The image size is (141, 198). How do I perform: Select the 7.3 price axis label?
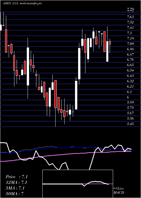coord(129,33)
